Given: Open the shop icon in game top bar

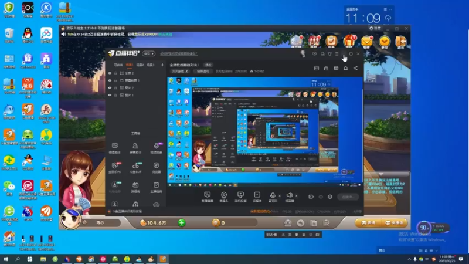Looking at the screenshot, I should tap(314, 41).
